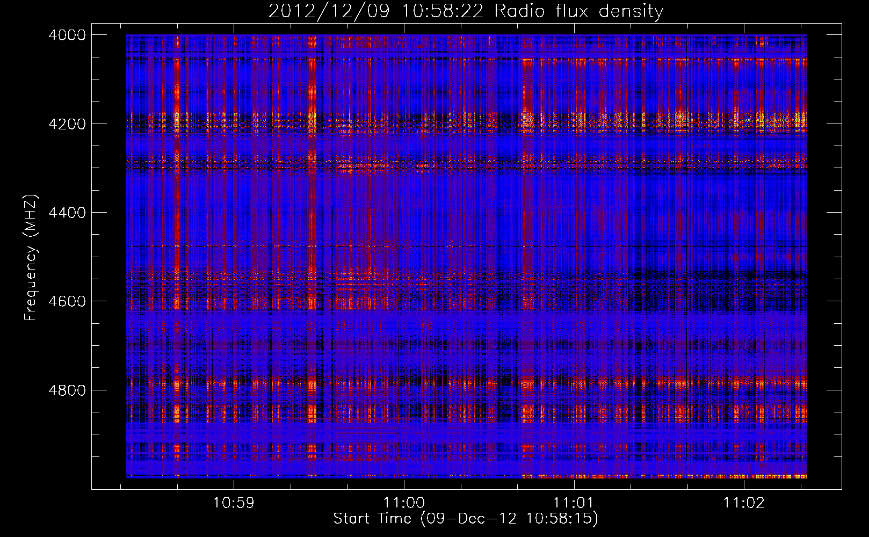Select the 4600 frequency axis label
The image size is (869, 537).
[67, 301]
